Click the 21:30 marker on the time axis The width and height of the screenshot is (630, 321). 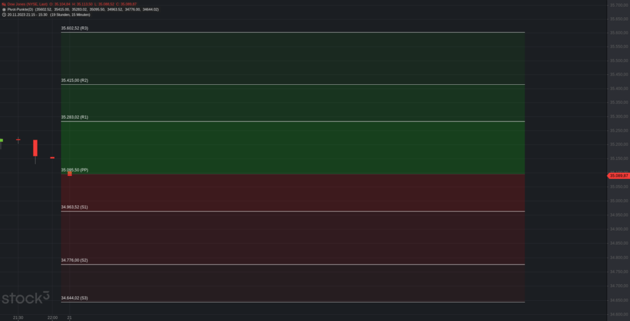click(x=18, y=317)
